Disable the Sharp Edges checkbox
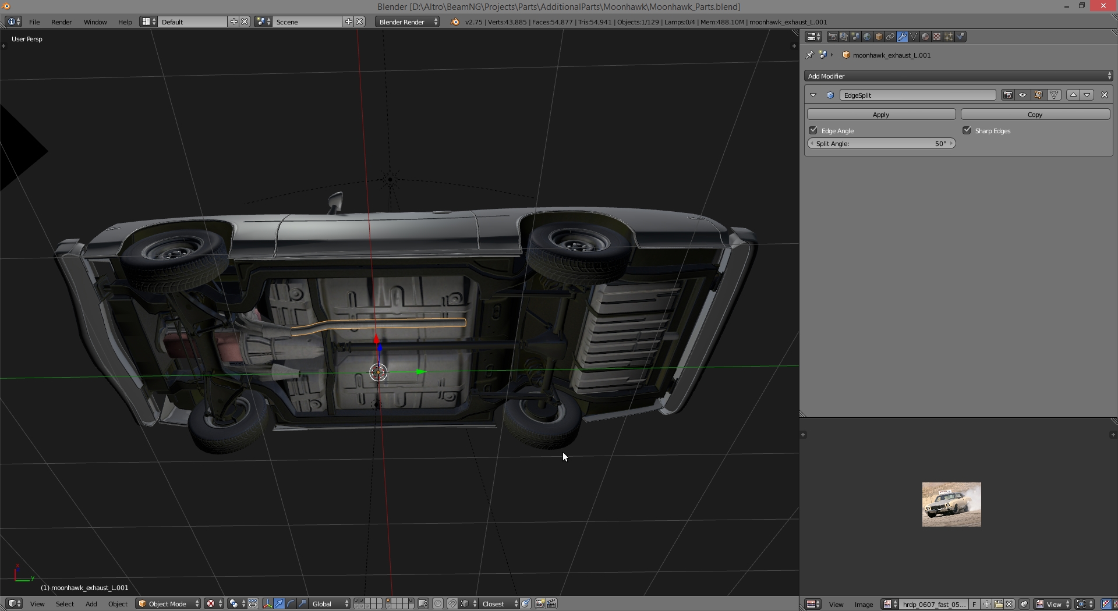The height and width of the screenshot is (611, 1118). pyautogui.click(x=967, y=130)
